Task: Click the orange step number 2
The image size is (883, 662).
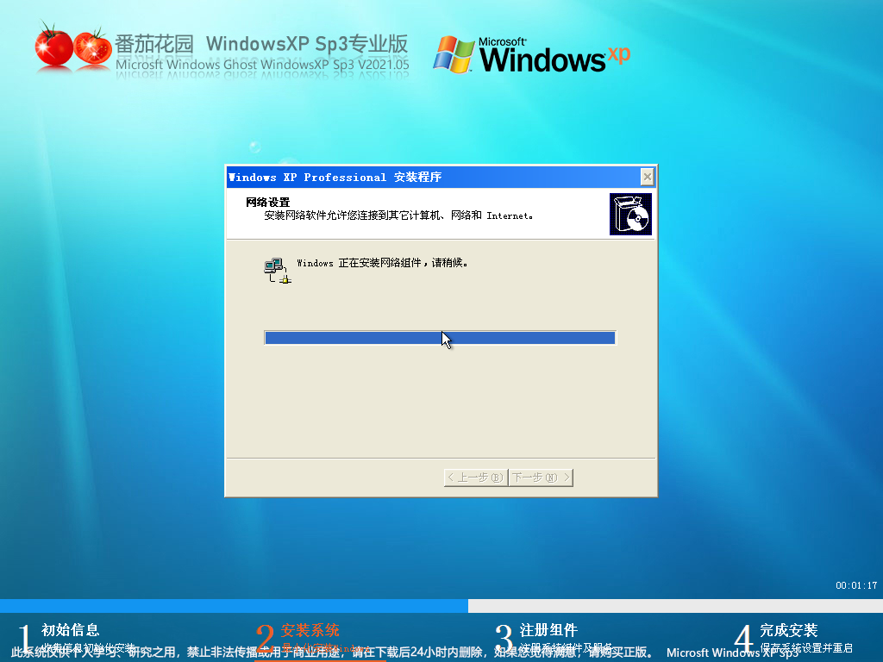Action: 265,639
